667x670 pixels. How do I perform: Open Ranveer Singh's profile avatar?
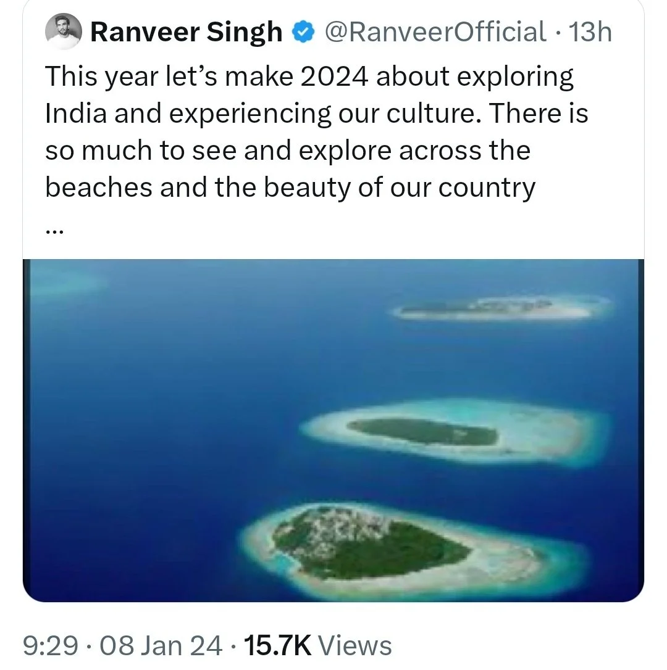pos(64,31)
